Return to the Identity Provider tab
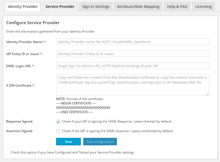 click(x=23, y=7)
